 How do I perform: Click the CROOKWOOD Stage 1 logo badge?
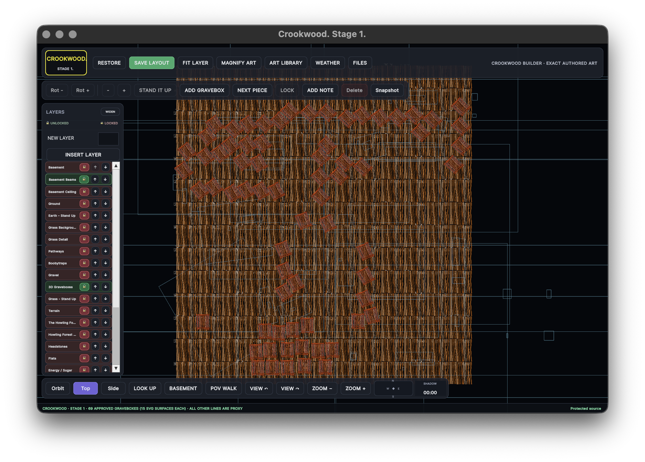tap(66, 63)
